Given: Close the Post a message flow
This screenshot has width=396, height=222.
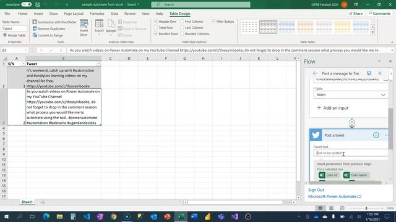Looking at the screenshot, I should pos(380,73).
